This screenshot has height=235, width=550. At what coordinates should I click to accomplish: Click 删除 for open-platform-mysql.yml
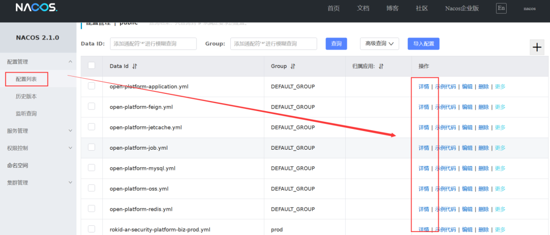pos(484,168)
